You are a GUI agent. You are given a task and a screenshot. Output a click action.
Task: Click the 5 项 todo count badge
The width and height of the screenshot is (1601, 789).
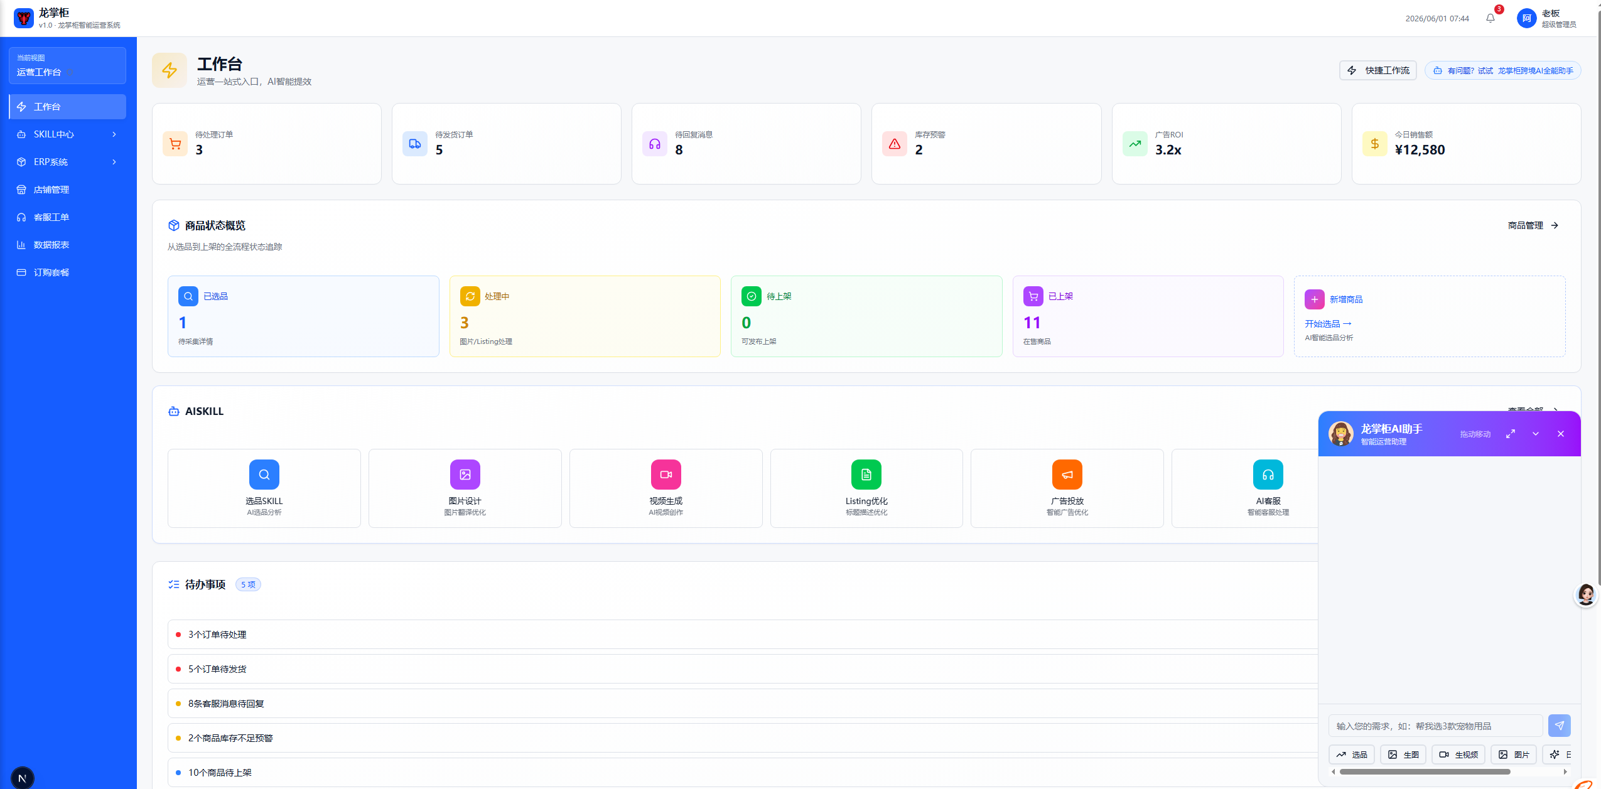point(248,584)
